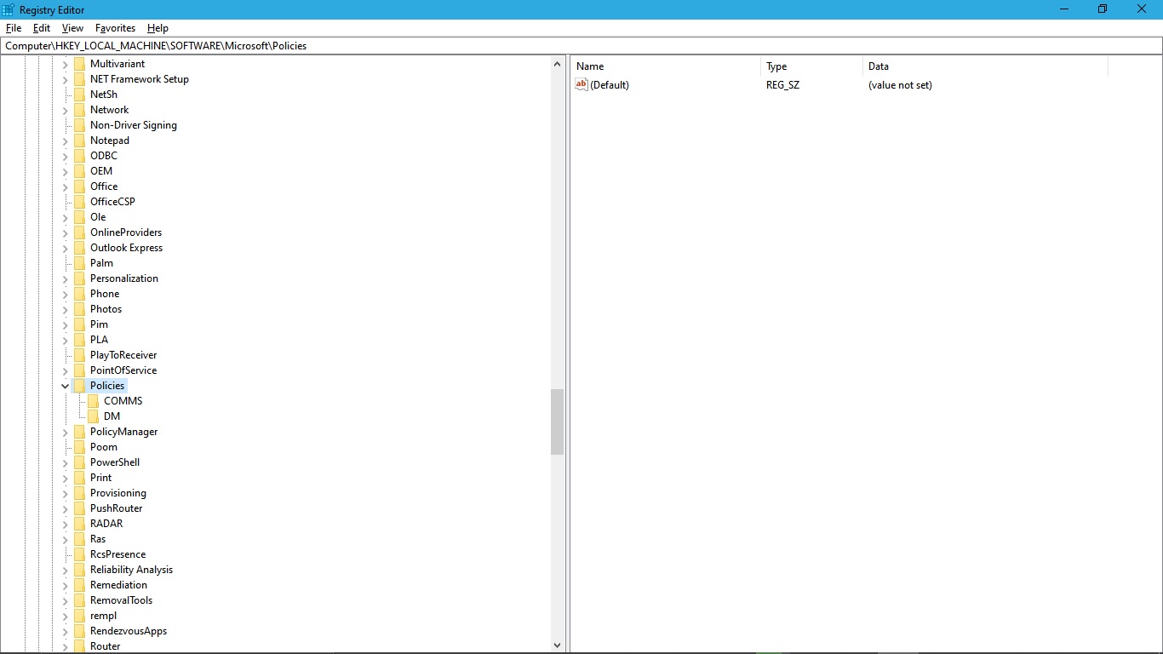Expand the OnlineProviders key
Screen dimensions: 1163x654
[x=66, y=232]
